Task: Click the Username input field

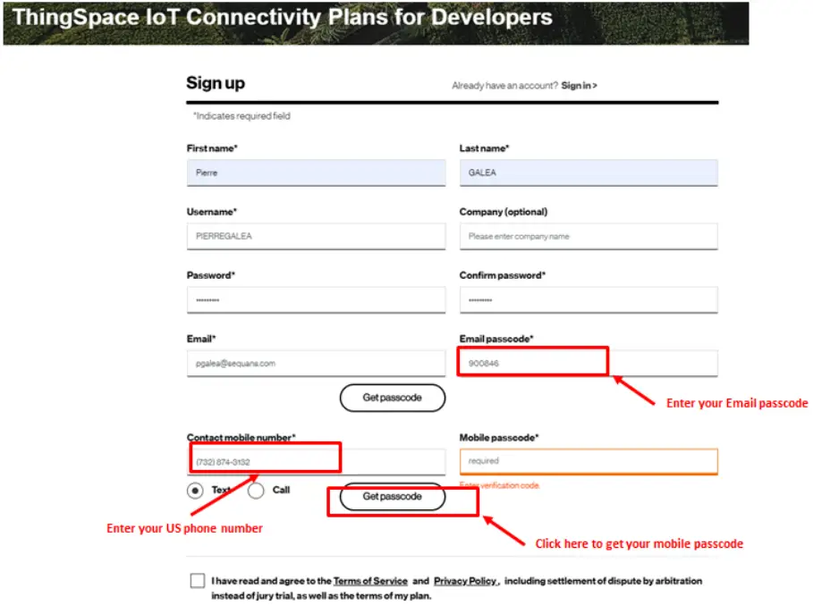Action: tap(315, 236)
